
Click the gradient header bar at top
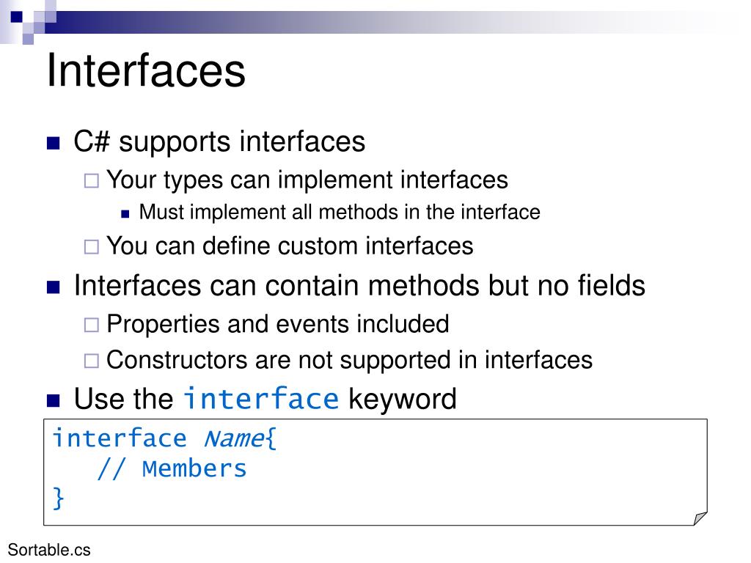tap(383, 22)
